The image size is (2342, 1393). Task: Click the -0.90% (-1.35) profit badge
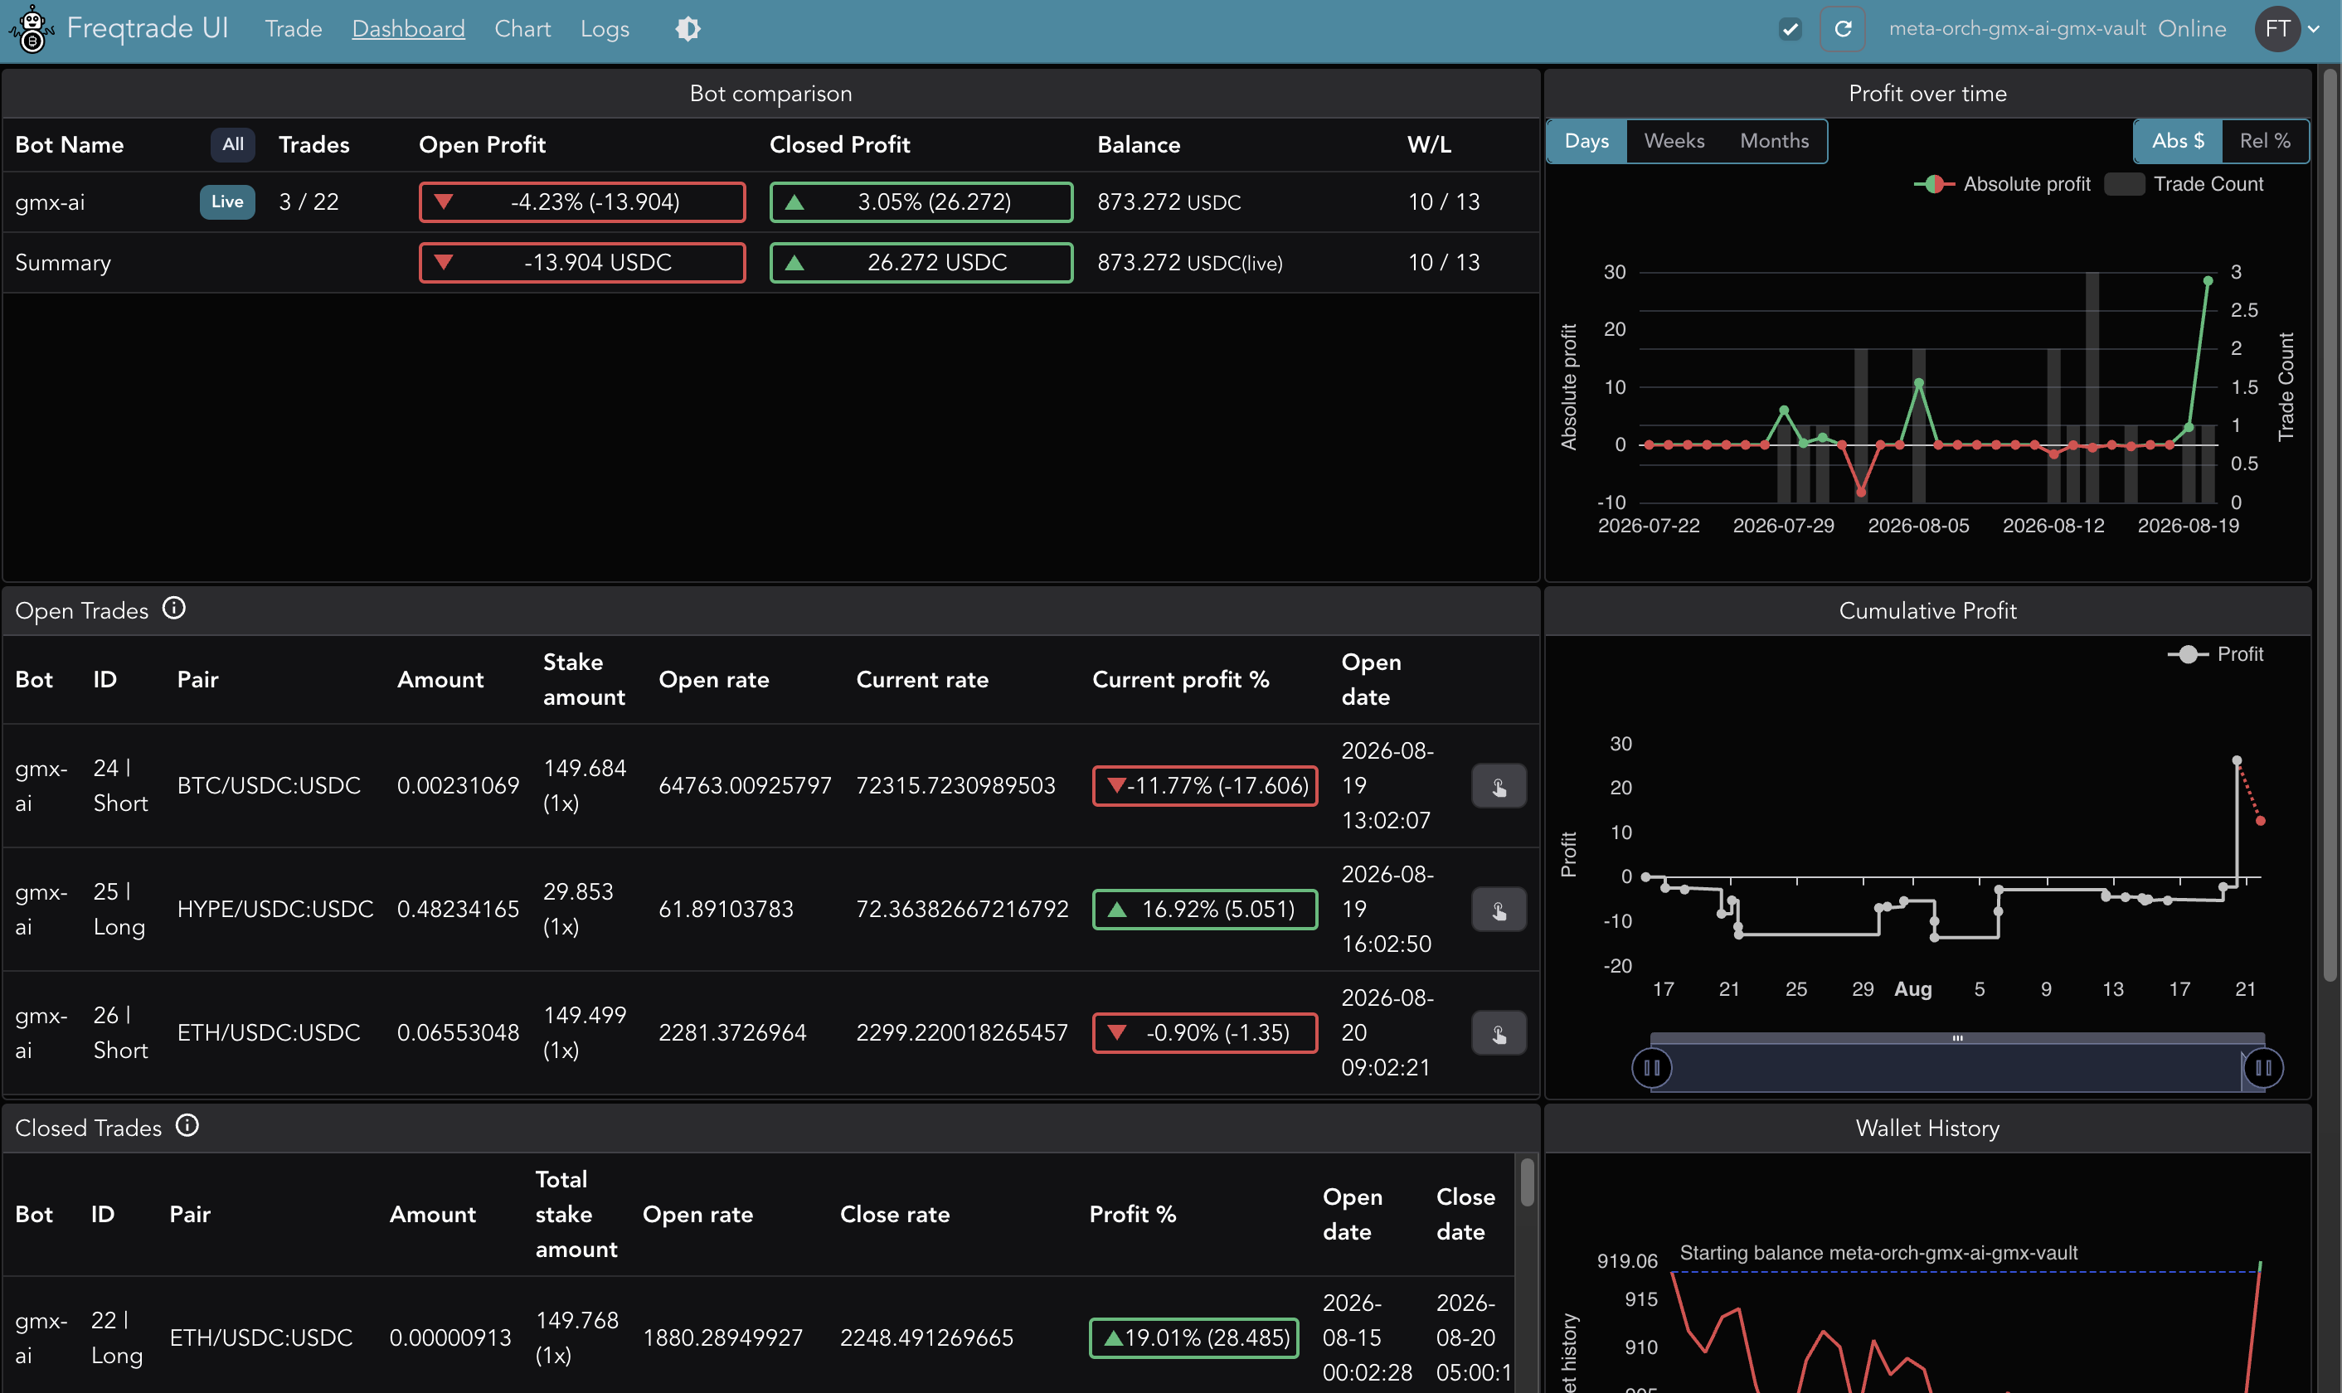click(x=1205, y=1032)
